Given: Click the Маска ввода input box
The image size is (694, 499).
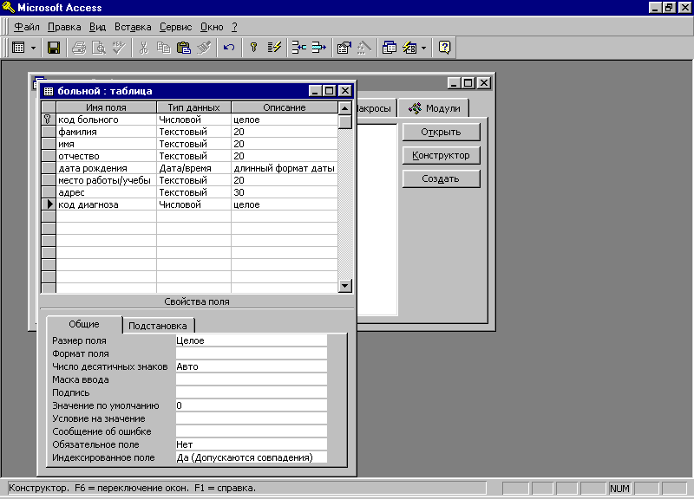Looking at the screenshot, I should pos(251,379).
